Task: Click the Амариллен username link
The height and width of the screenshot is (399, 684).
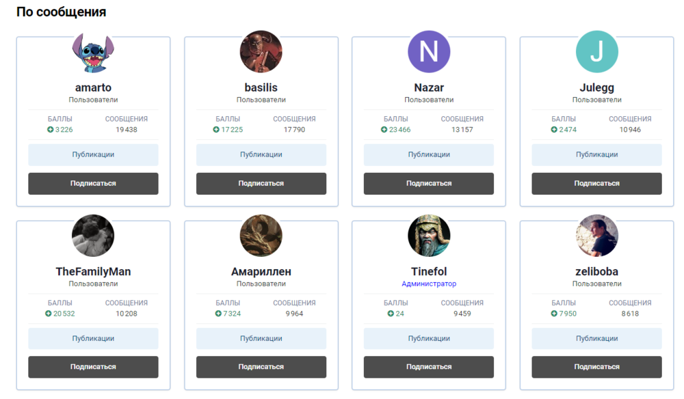Action: (x=261, y=271)
